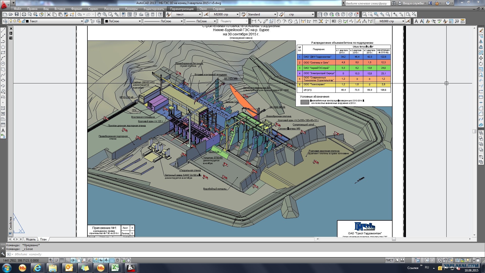
Task: Select the Radius dimension tool
Action: [279, 21]
